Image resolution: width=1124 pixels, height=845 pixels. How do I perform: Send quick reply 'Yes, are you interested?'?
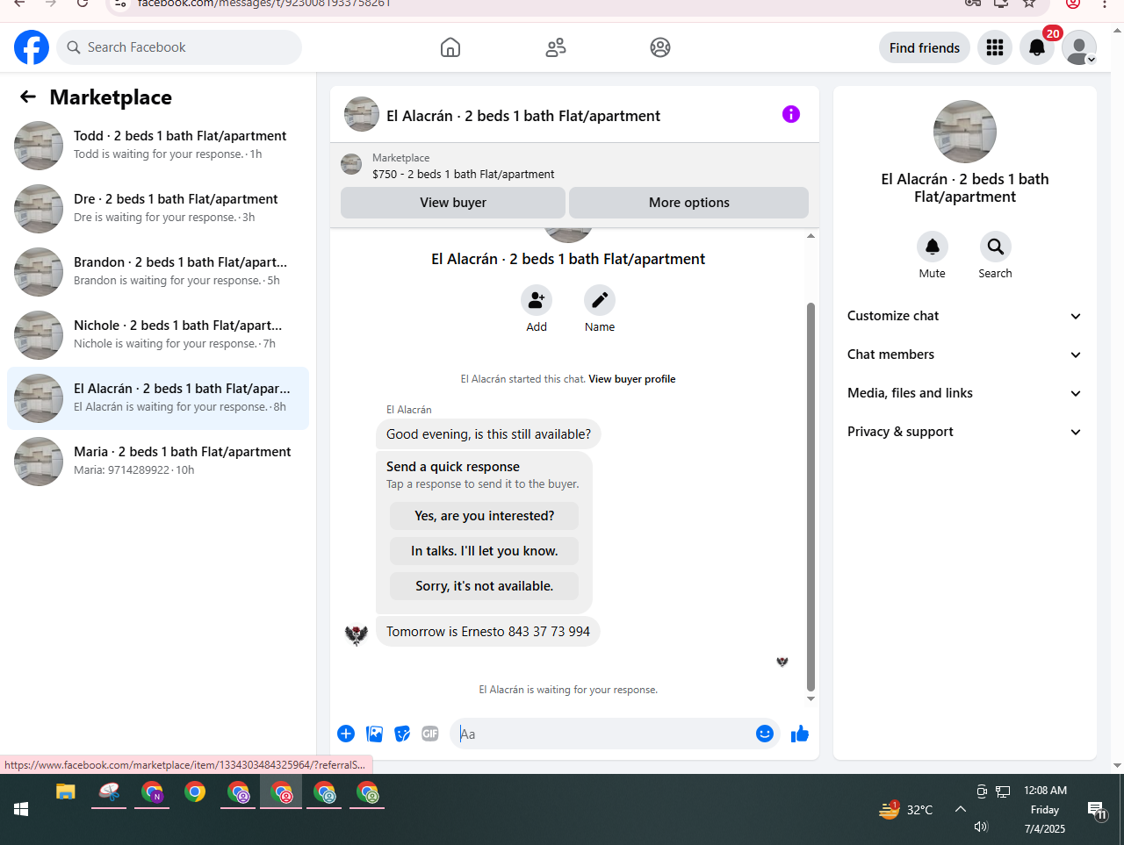point(485,516)
